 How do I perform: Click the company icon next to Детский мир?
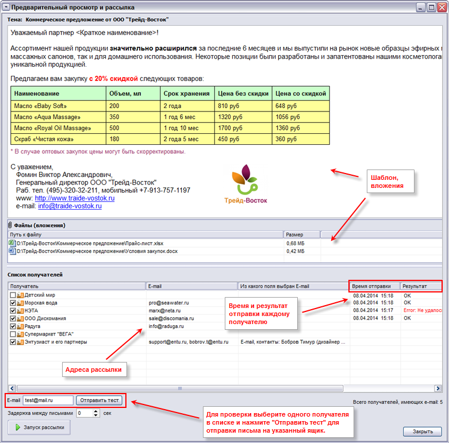point(20,295)
